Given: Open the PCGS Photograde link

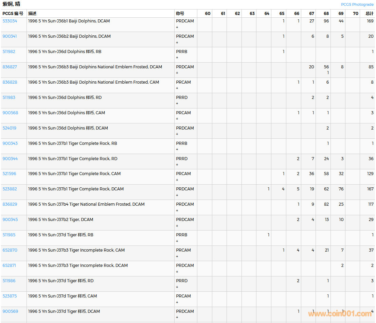Looking at the screenshot, I should coord(357,4).
